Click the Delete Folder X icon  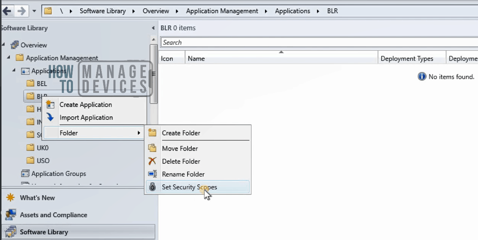click(x=152, y=161)
